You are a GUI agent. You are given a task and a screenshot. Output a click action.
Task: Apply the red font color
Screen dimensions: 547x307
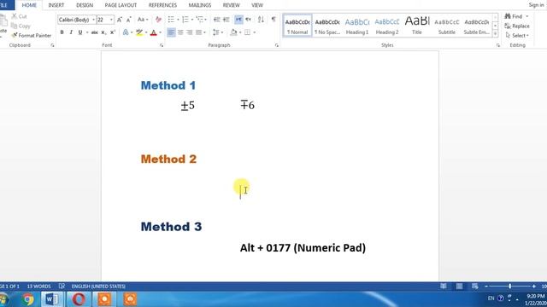[154, 32]
